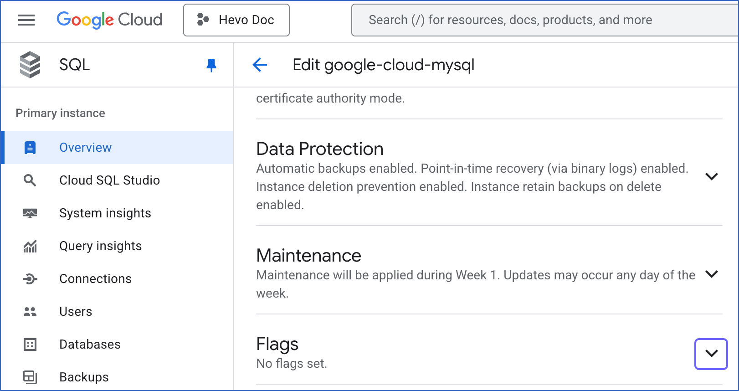This screenshot has height=391, width=739.
Task: Expand the Flags section chevron
Action: click(711, 354)
